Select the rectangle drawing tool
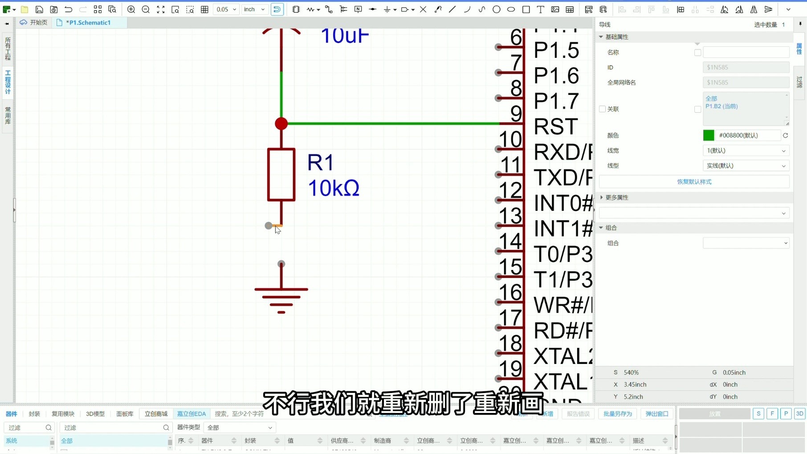The height and width of the screenshot is (454, 807). 526,9
